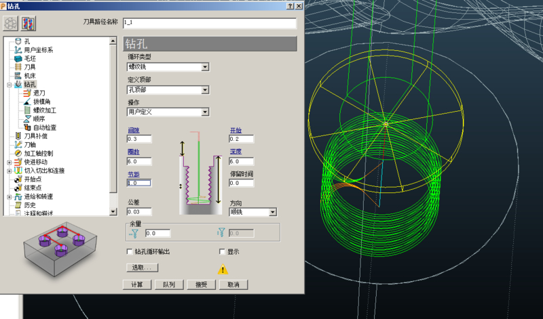This screenshot has width=543, height=319.
Task: Click the 队列 queue button
Action: 169,284
